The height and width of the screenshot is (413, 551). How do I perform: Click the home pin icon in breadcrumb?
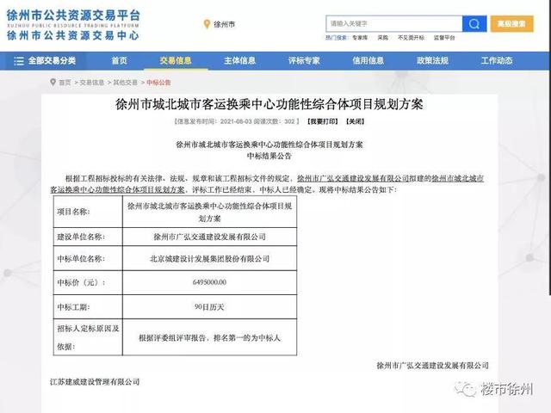point(53,83)
